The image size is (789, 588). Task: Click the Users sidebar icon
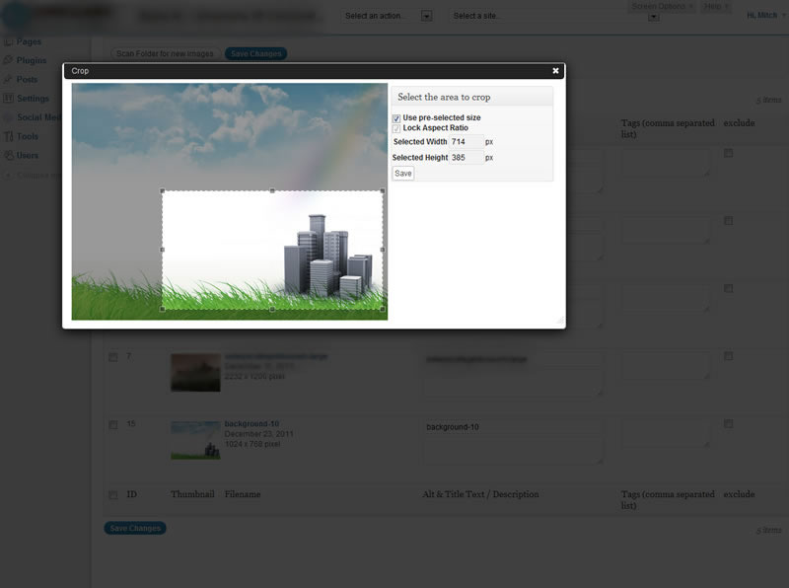[x=8, y=155]
